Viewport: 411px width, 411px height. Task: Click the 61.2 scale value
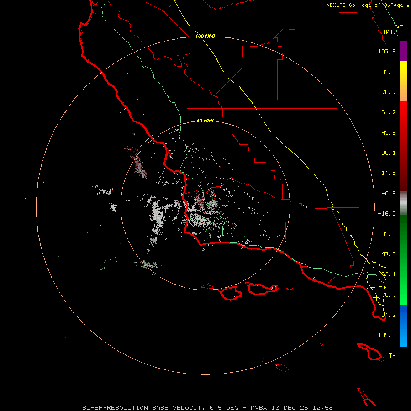(x=389, y=112)
